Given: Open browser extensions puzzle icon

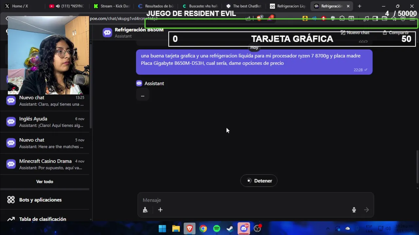Looking at the screenshot, I should (342, 19).
